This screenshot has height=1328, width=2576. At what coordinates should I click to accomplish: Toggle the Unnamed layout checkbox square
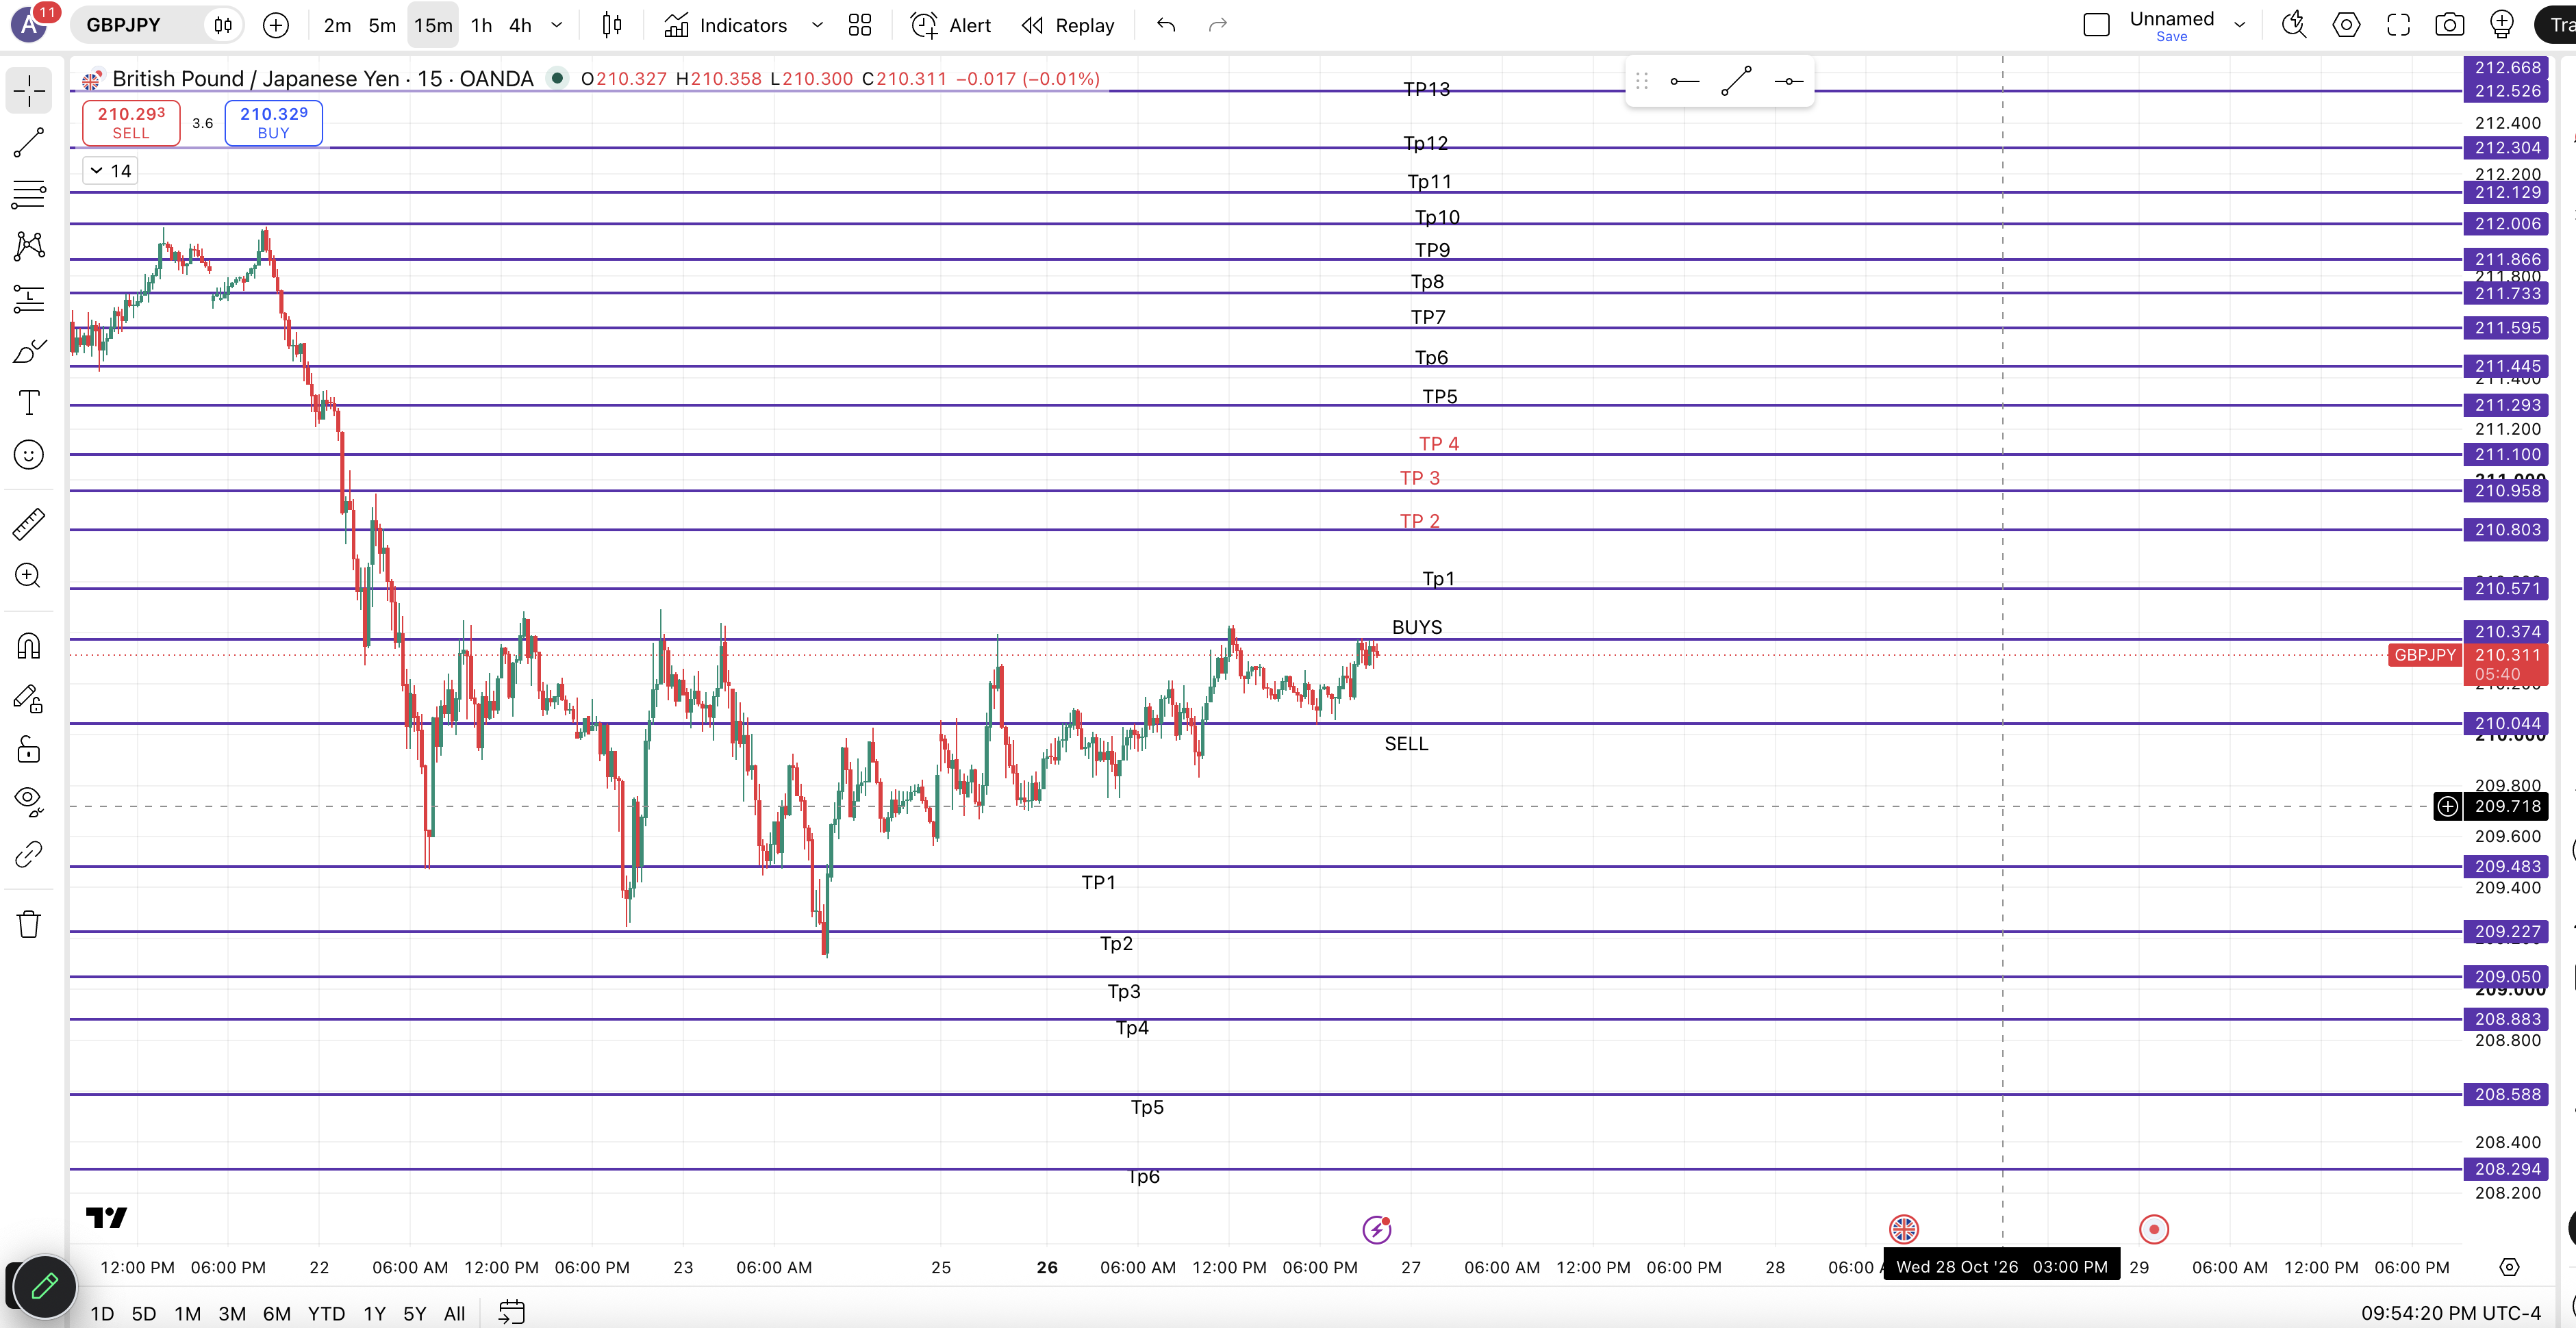tap(2096, 25)
